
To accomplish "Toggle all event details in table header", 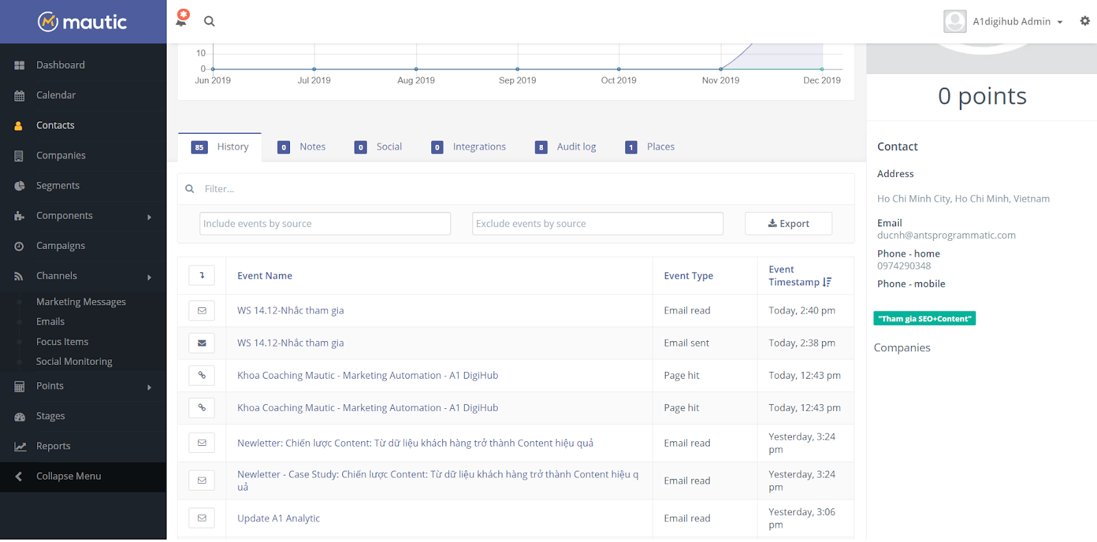I will click(x=202, y=276).
